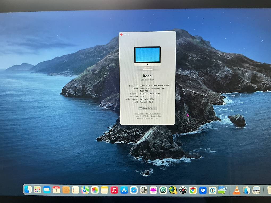This screenshot has height=203, width=271.
Task: Open Launchpad in the dock
Action: click(x=37, y=190)
